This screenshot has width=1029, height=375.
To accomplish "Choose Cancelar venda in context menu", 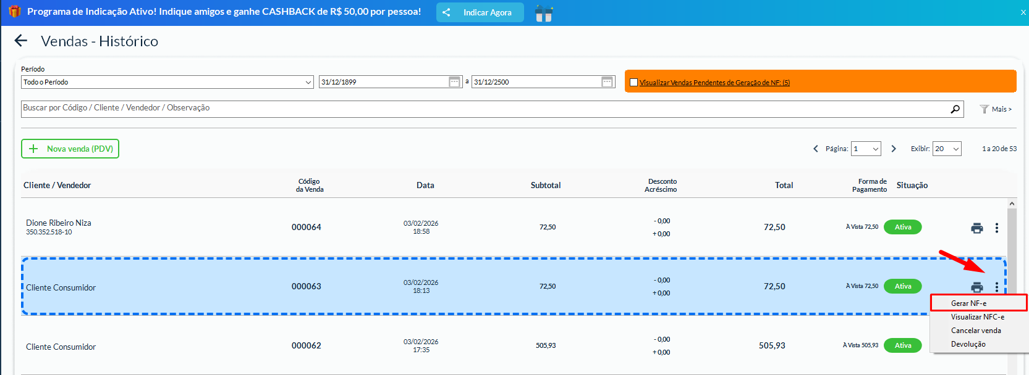I will (976, 331).
